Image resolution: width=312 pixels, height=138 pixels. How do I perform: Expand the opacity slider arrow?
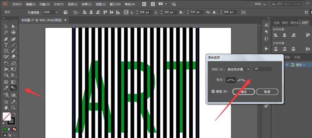click(57, 12)
